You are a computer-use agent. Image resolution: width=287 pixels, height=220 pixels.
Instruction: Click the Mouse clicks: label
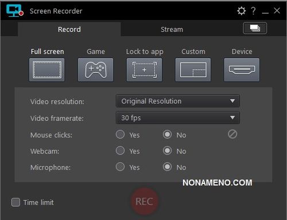(51, 135)
